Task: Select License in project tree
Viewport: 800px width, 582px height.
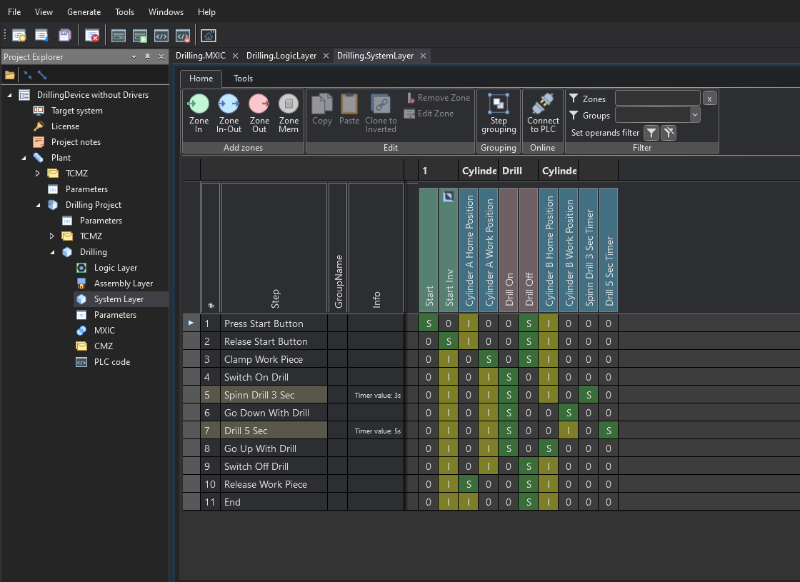Action: (x=65, y=126)
